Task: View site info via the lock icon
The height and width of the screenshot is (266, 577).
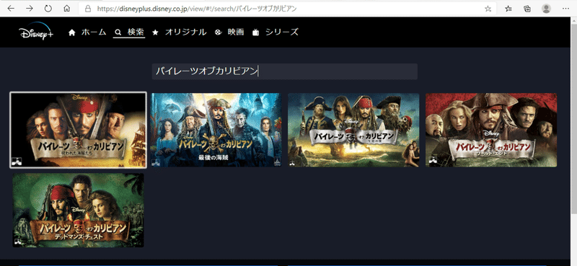Action: 87,9
